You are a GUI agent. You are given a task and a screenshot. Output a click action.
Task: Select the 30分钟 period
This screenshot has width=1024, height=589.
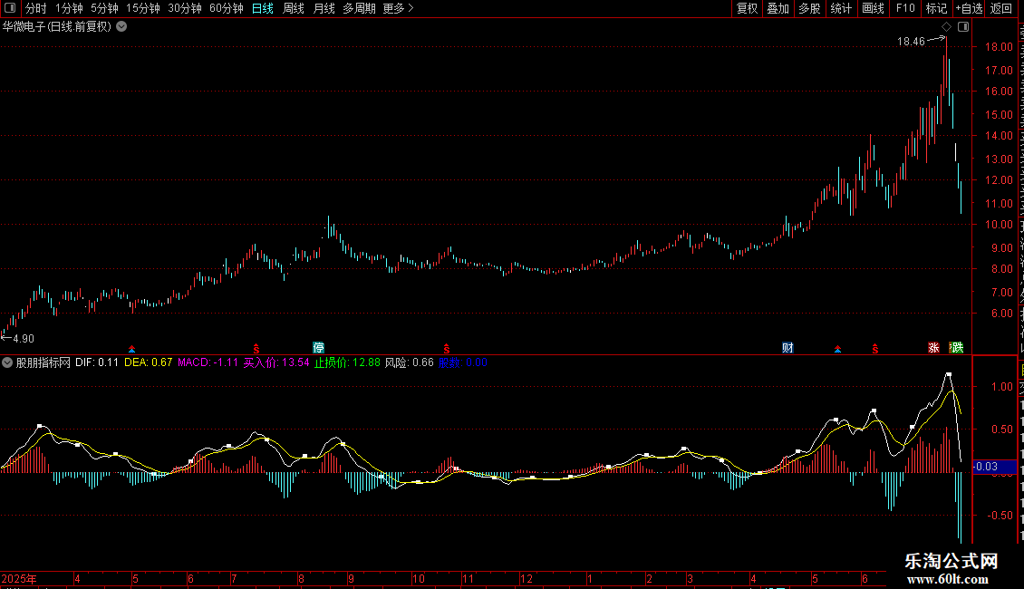tap(185, 8)
